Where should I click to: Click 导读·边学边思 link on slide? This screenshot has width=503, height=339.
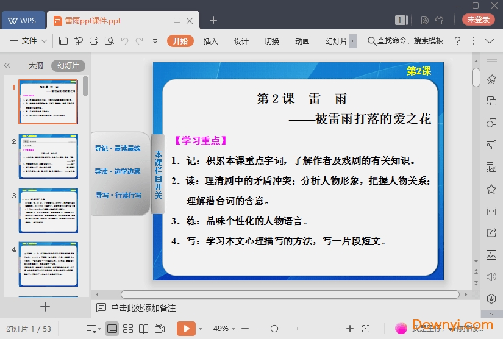click(x=118, y=171)
